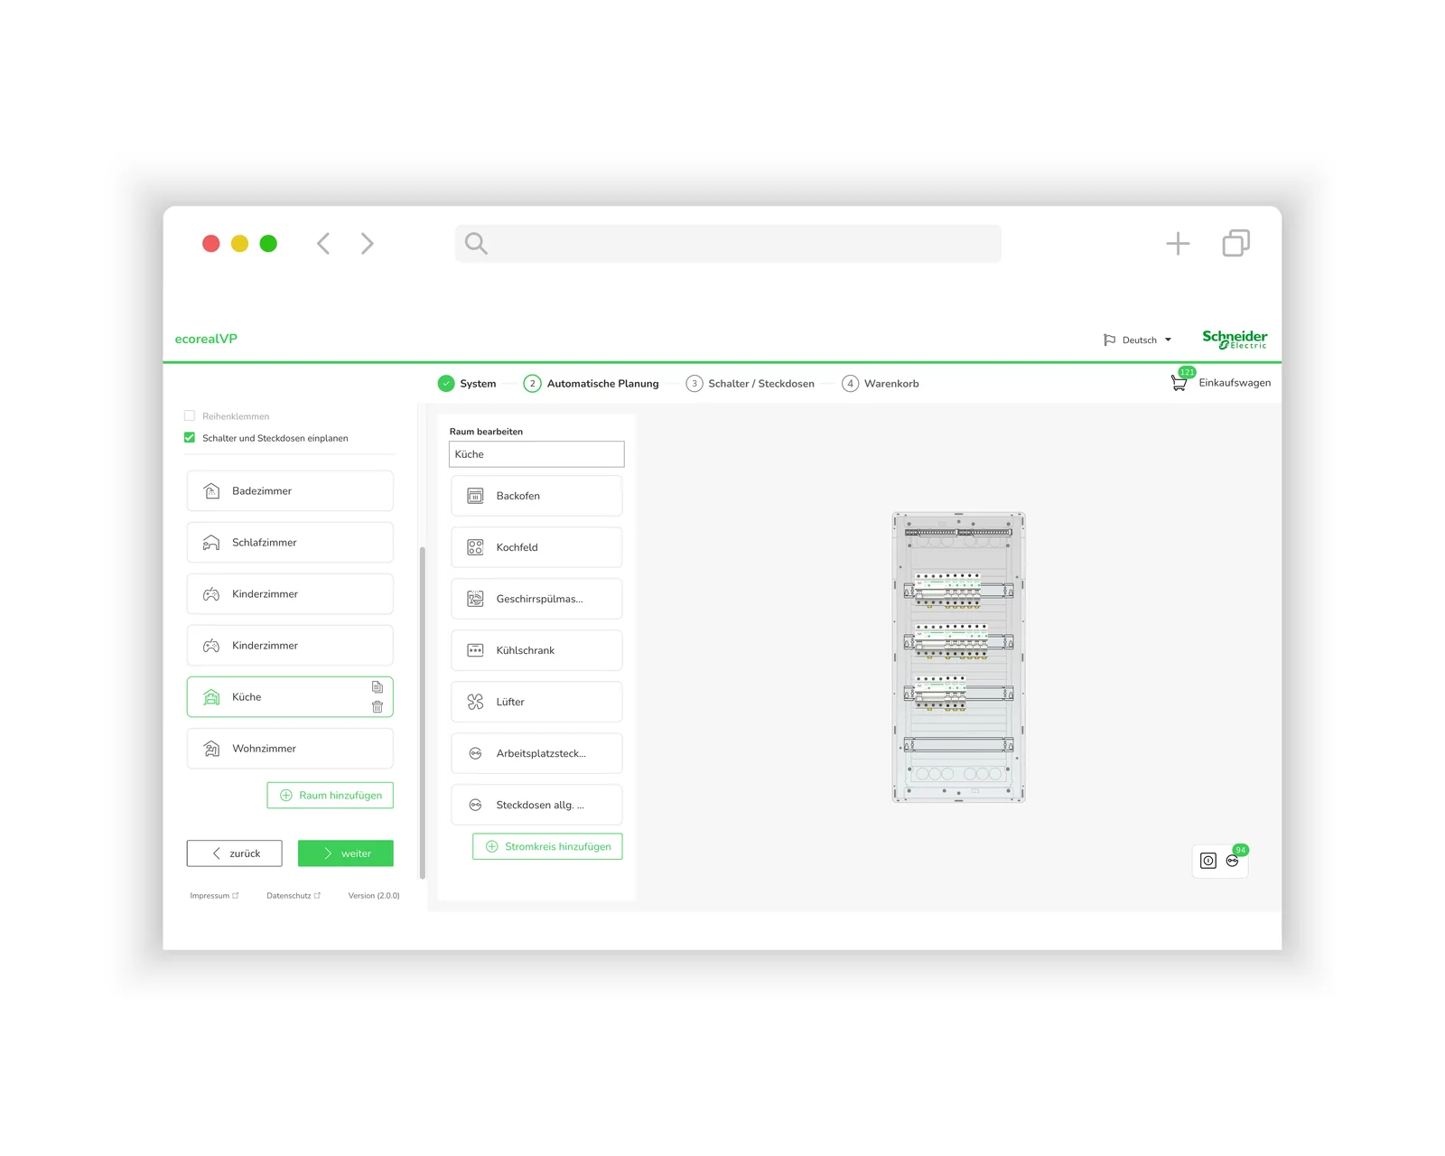Copy the Küche room

tap(378, 687)
